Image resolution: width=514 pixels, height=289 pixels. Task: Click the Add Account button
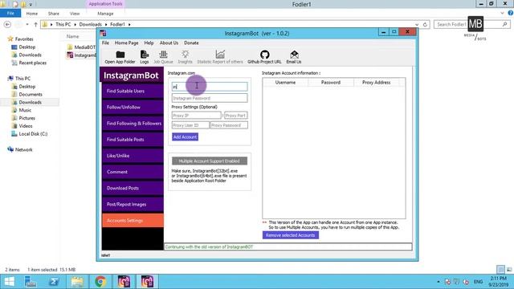(x=185, y=137)
